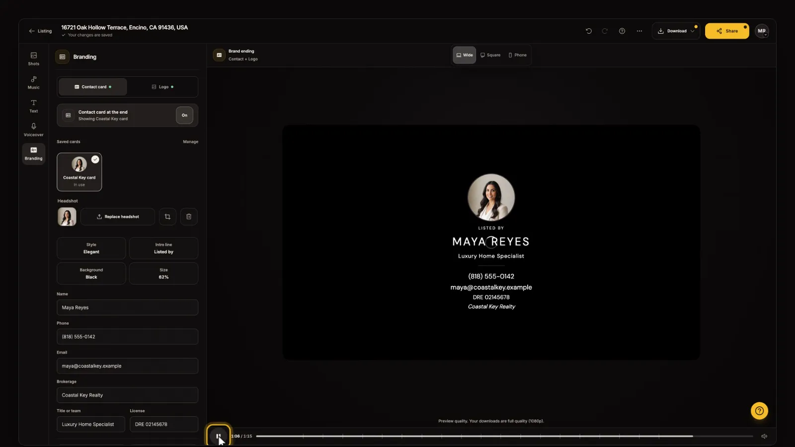Open the Intro line selector
Image resolution: width=795 pixels, height=447 pixels.
tap(163, 248)
